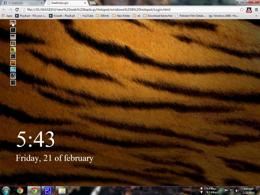
Task: Show hidden system tray icons
Action: [x=221, y=191]
